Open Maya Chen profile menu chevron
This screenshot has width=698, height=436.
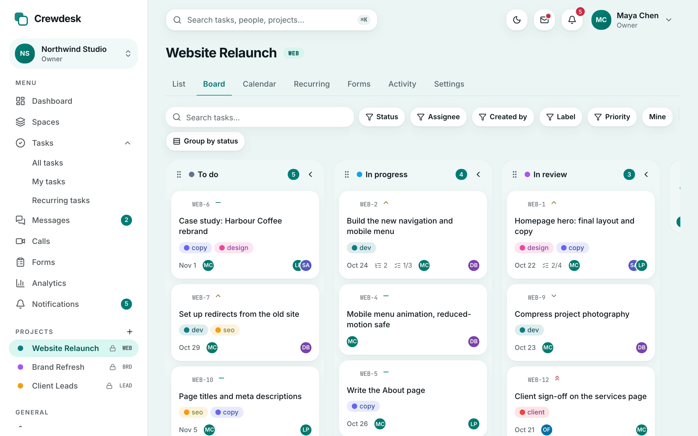tap(668, 20)
